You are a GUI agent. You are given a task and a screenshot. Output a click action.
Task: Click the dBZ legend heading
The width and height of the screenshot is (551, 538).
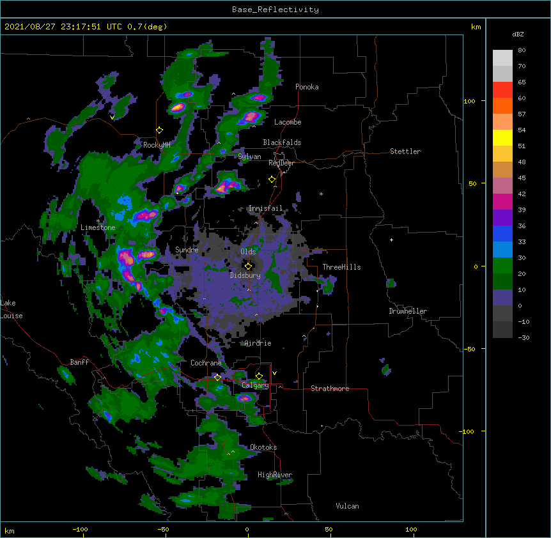pyautogui.click(x=518, y=34)
